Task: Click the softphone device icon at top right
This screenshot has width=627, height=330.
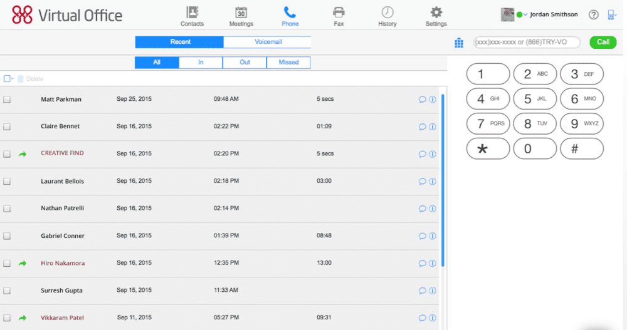Action: 611,15
